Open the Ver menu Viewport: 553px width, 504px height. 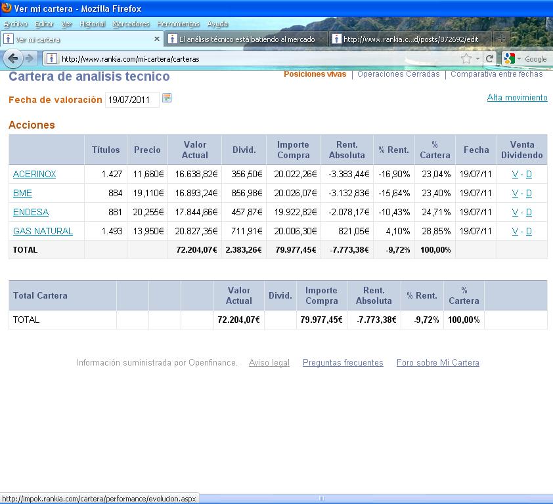click(x=66, y=24)
